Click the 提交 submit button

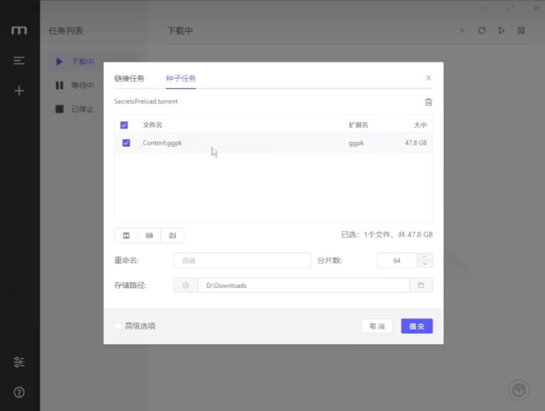click(417, 326)
